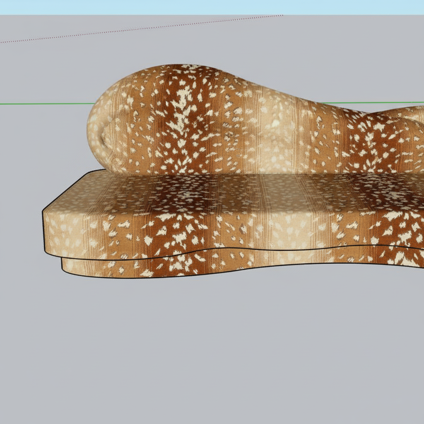Click the green axis line right of backrest
This screenshot has height=424, width=424.
373,102
